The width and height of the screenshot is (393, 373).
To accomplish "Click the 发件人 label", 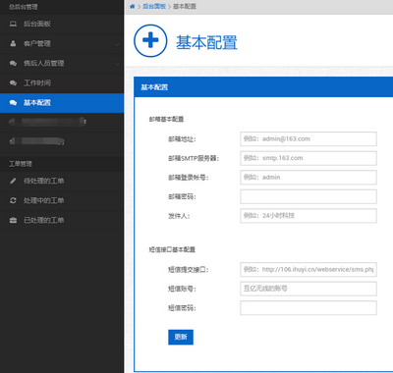I will pos(179,216).
